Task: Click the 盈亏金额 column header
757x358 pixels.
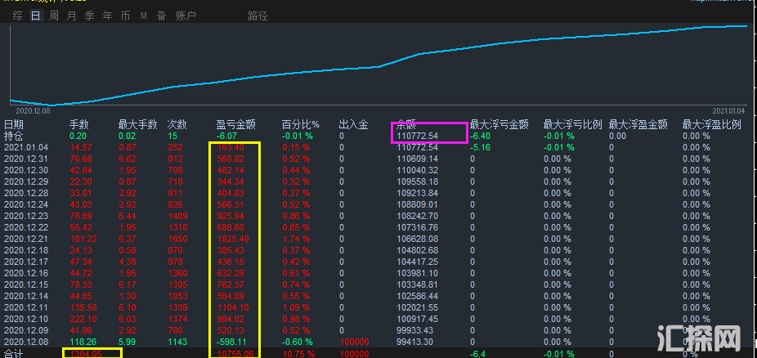Action: (235, 124)
